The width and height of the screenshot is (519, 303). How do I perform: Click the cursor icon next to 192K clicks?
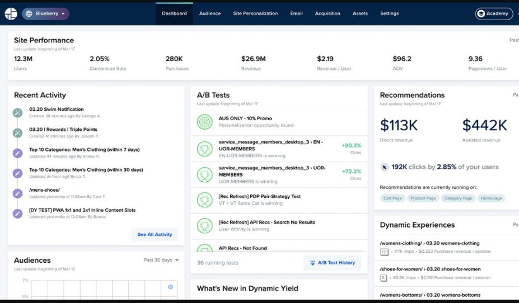coord(384,167)
